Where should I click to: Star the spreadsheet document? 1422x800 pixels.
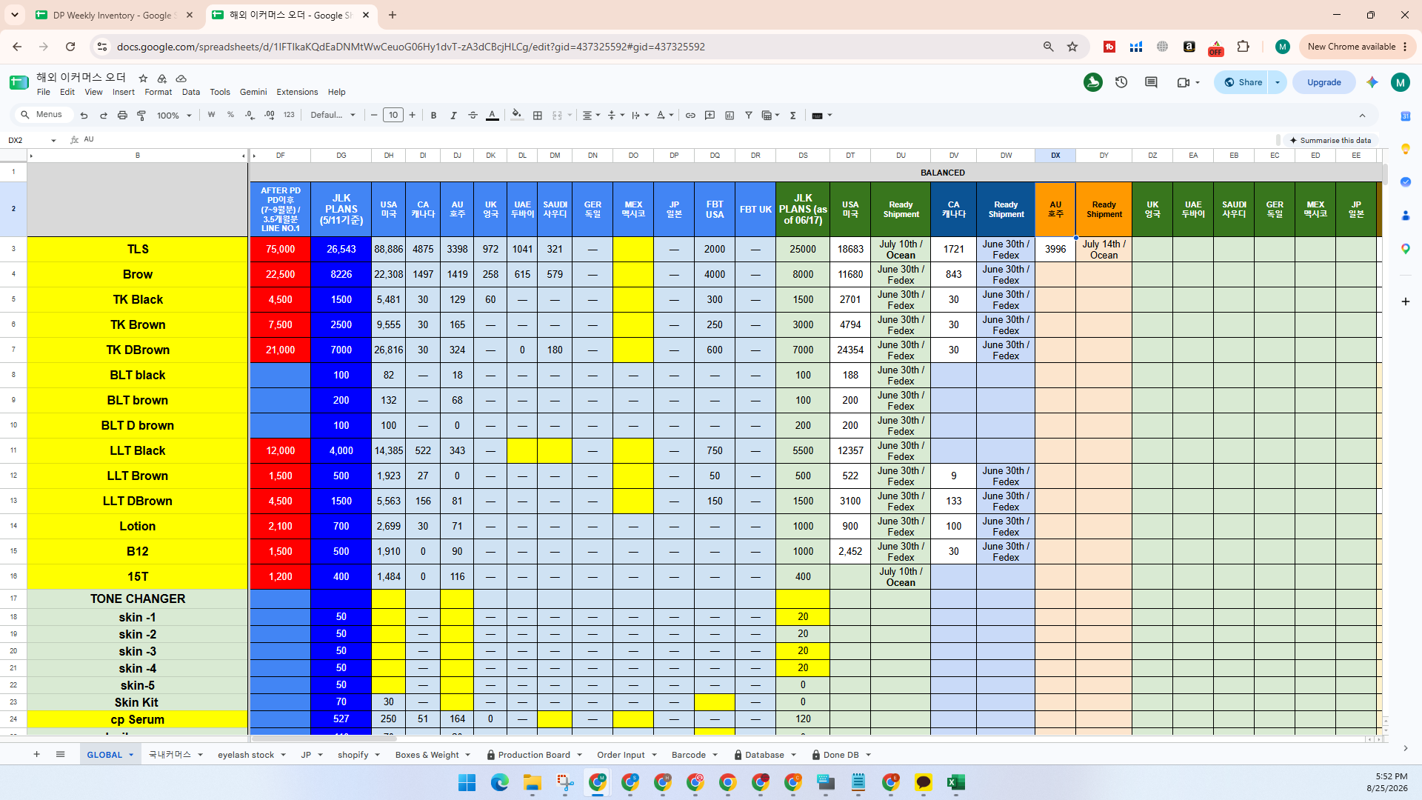click(143, 79)
